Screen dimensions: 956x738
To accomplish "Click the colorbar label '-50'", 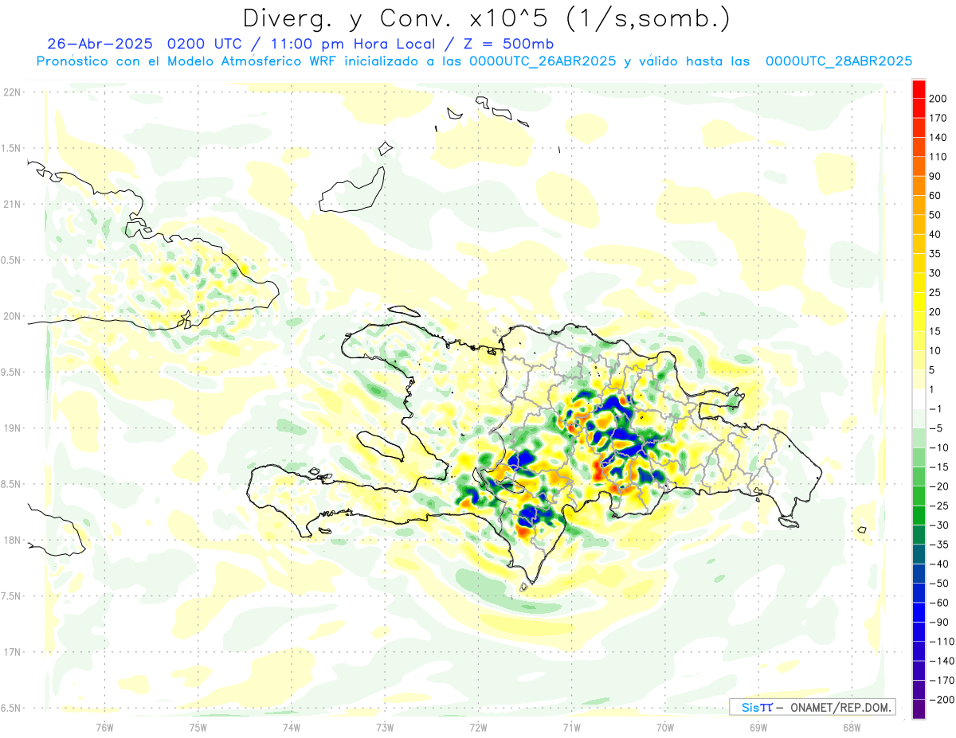I will pos(938,583).
